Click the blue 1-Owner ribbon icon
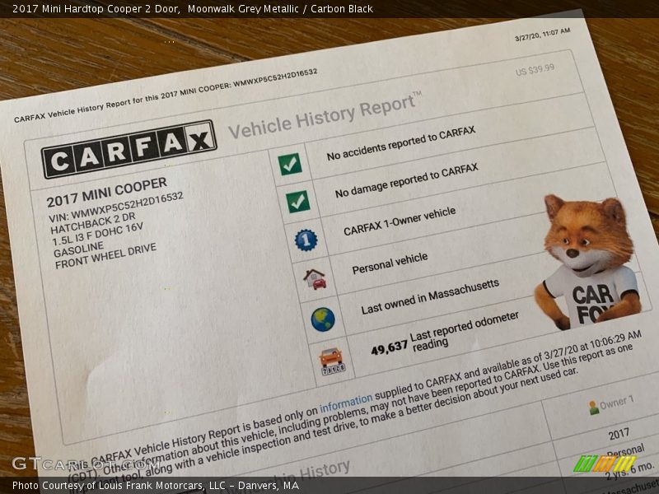659x494 pixels. click(x=306, y=240)
